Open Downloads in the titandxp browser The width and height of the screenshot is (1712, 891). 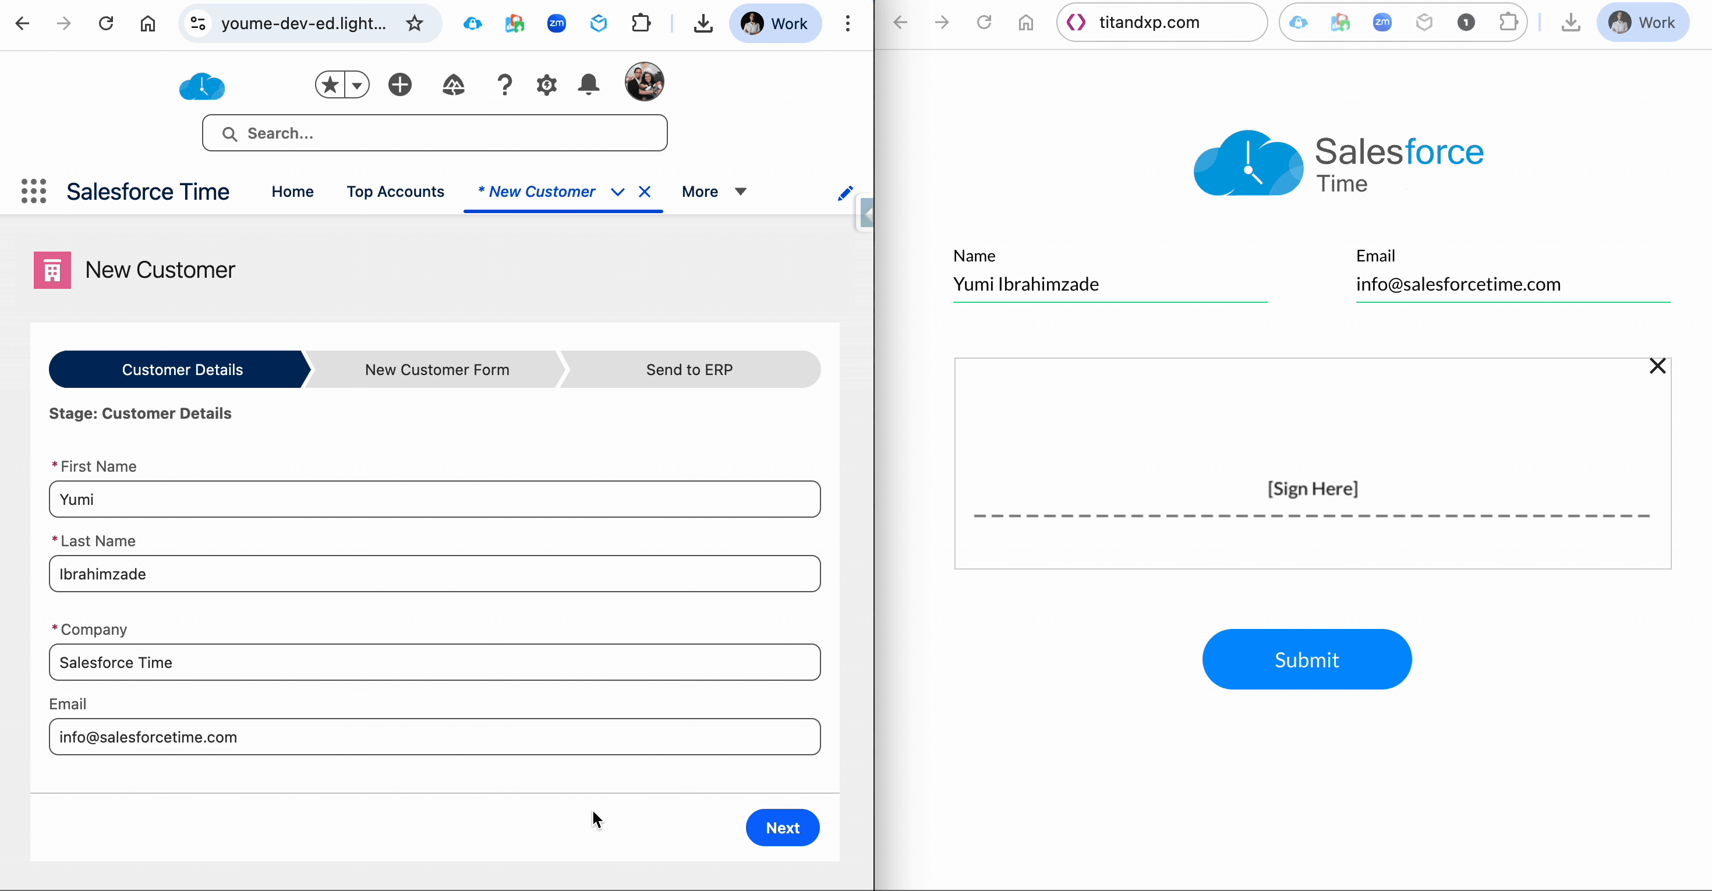click(1570, 23)
